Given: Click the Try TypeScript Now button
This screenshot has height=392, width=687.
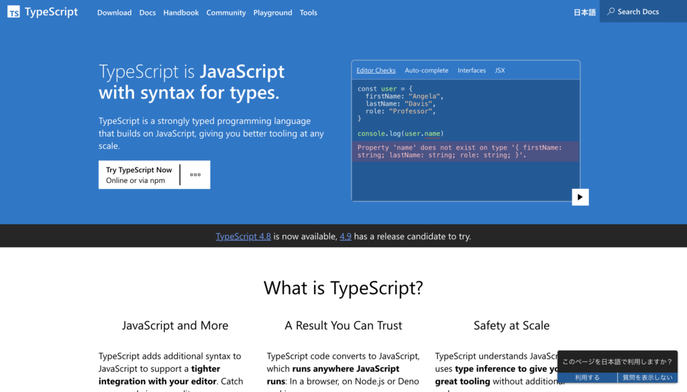Looking at the screenshot, I should pos(139,175).
